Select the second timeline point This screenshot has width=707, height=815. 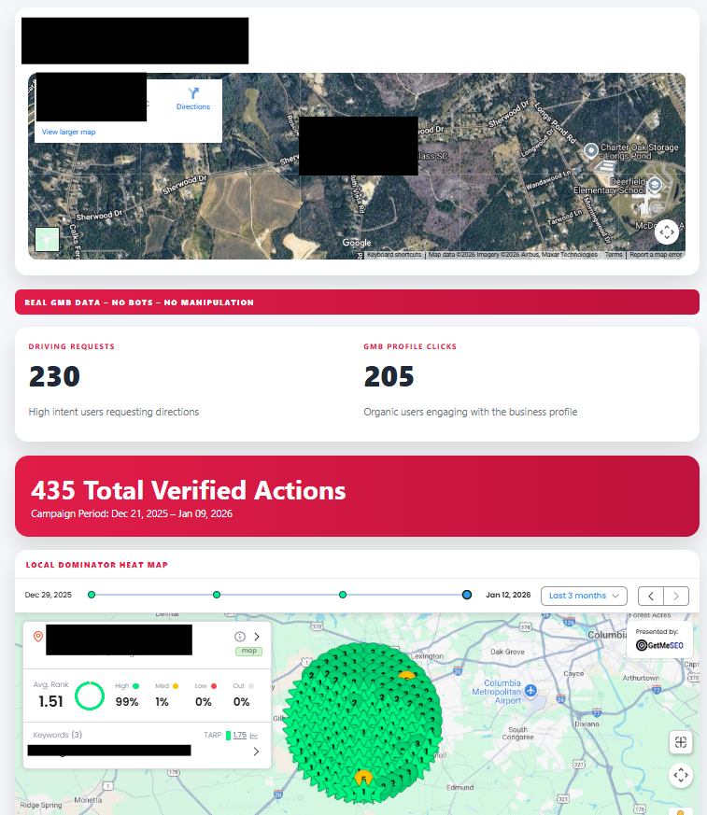(x=217, y=595)
